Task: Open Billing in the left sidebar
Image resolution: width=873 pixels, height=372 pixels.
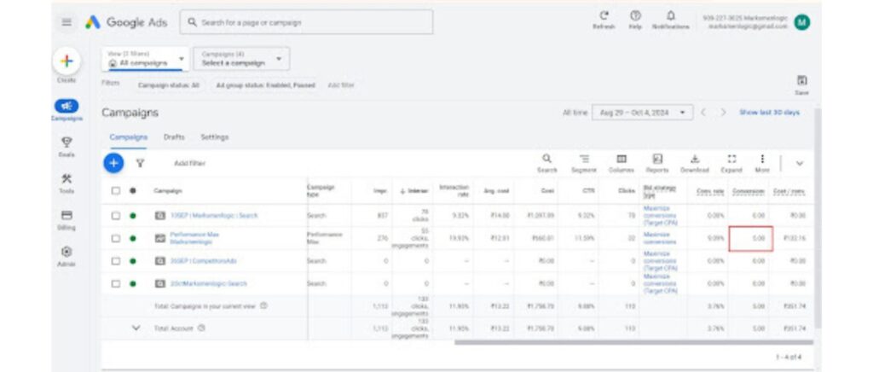Action: 66,220
